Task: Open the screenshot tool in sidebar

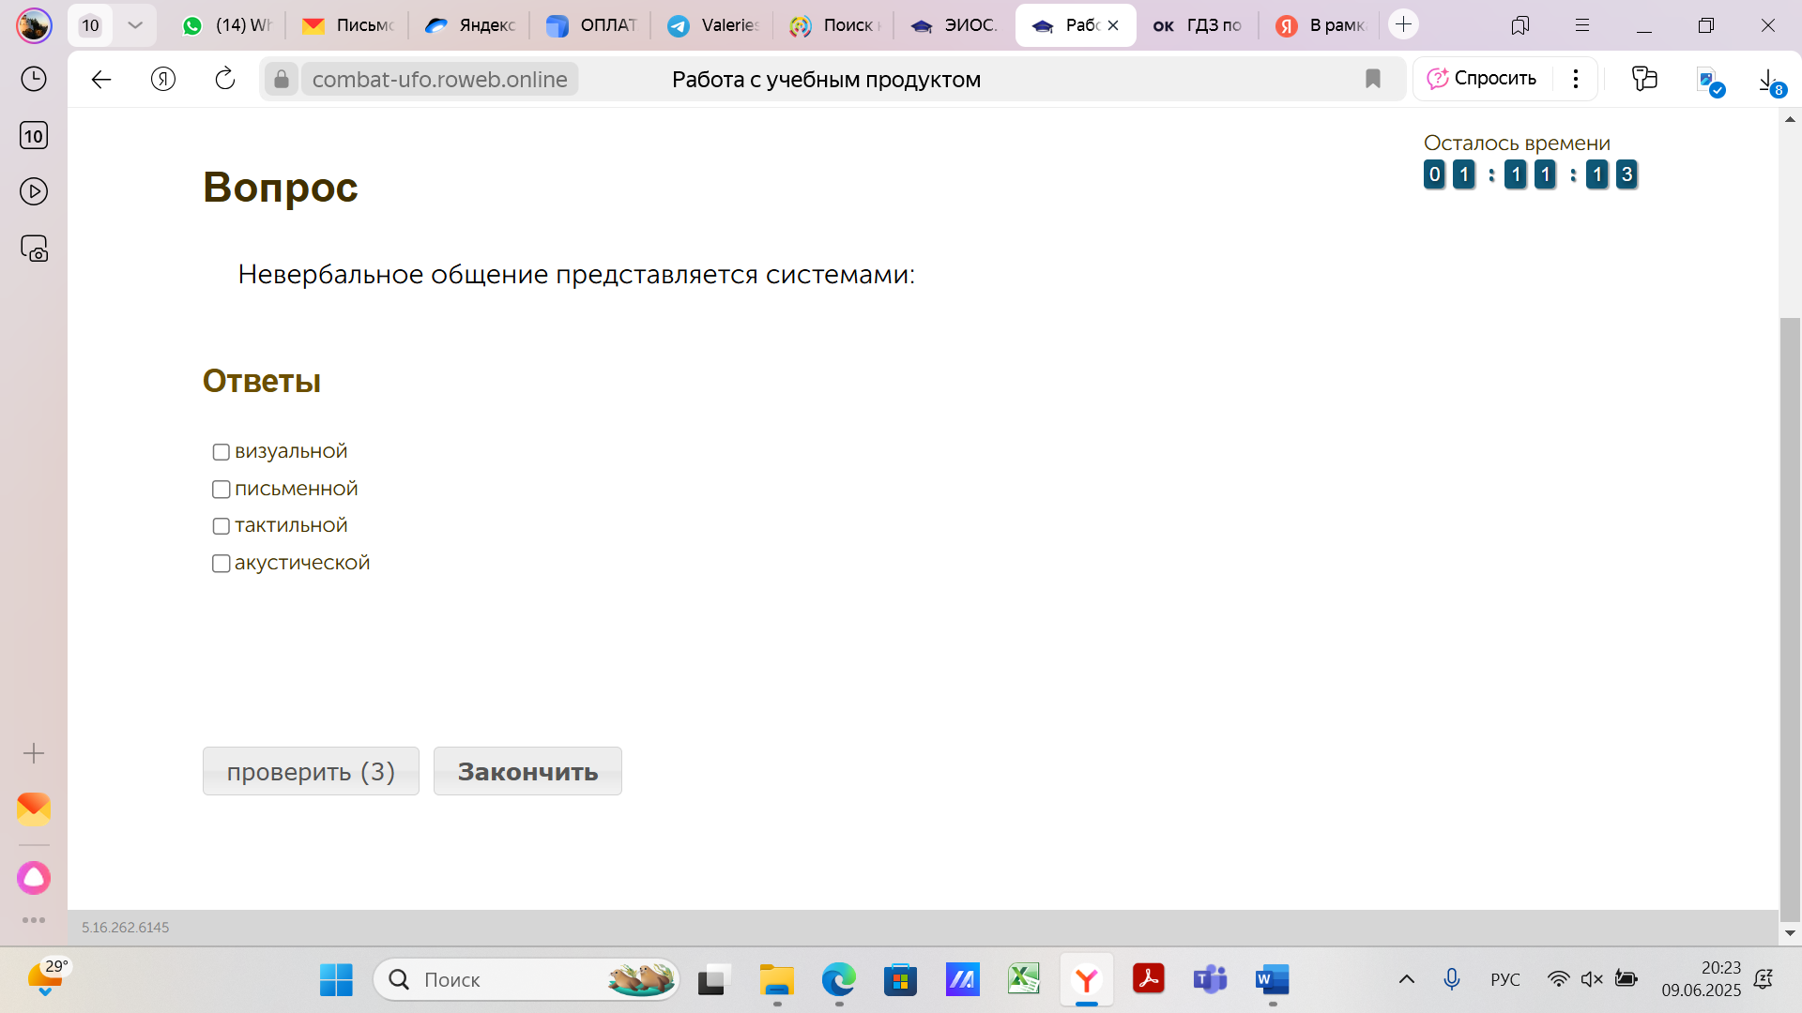Action: pyautogui.click(x=34, y=249)
